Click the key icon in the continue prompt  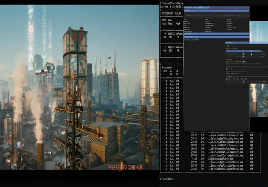120,167
